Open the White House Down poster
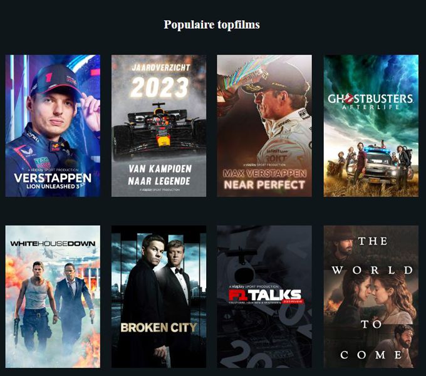 (x=53, y=296)
